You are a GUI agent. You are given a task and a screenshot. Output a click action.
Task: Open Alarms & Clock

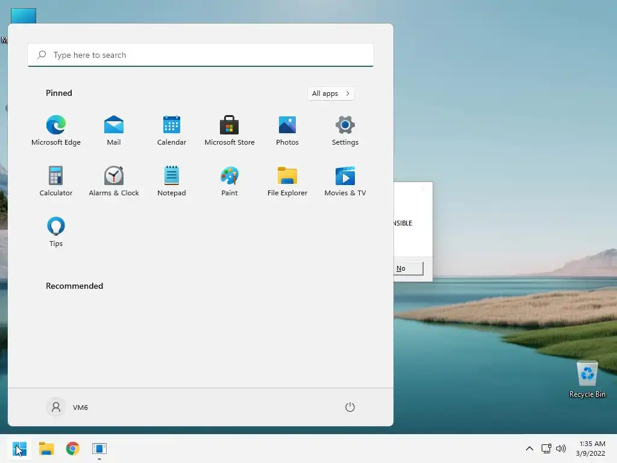(114, 181)
